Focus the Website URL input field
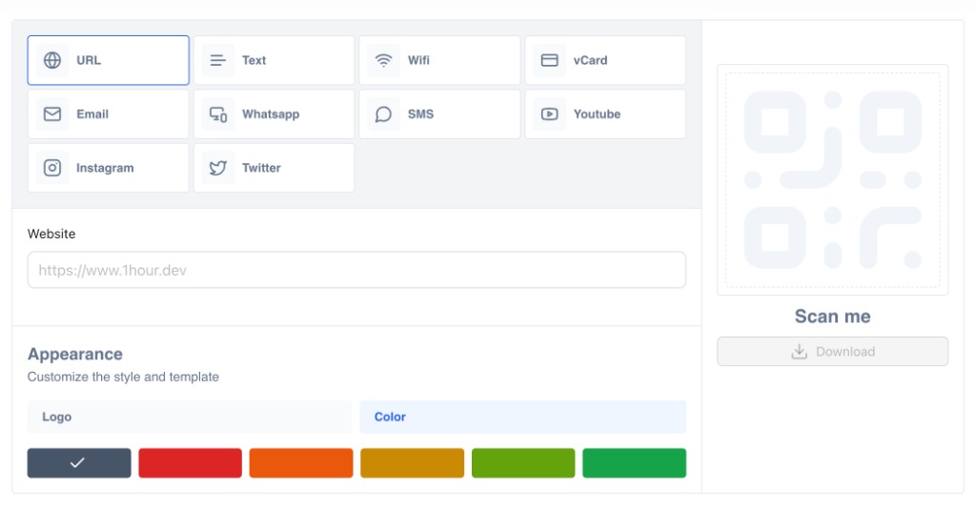The width and height of the screenshot is (976, 511). pos(356,270)
